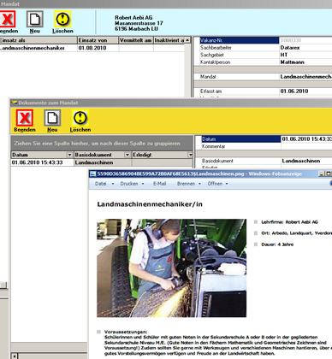Click the Landmaschinen cell under Basisdokument column

point(103,162)
